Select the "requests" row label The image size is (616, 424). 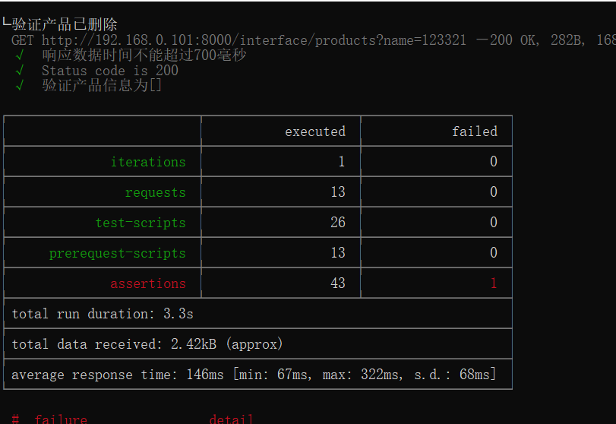(x=155, y=192)
